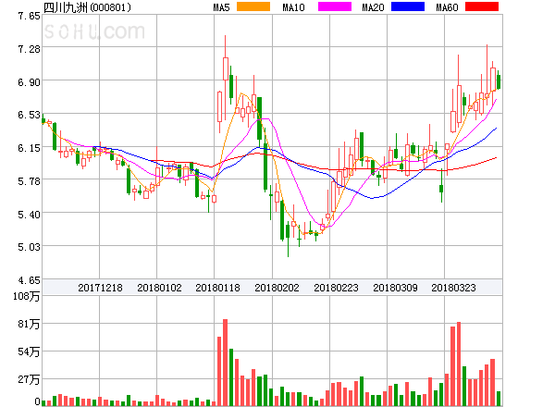The width and height of the screenshot is (555, 407).
Task: Click the 5.40 price axis label
Action: click(x=29, y=215)
